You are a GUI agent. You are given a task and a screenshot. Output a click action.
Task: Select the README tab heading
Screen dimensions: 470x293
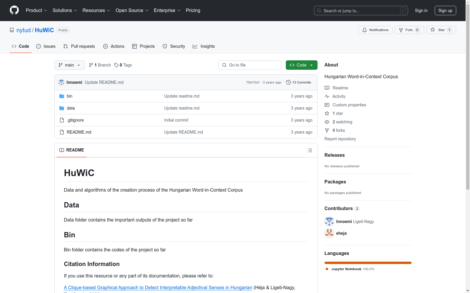coord(72,150)
